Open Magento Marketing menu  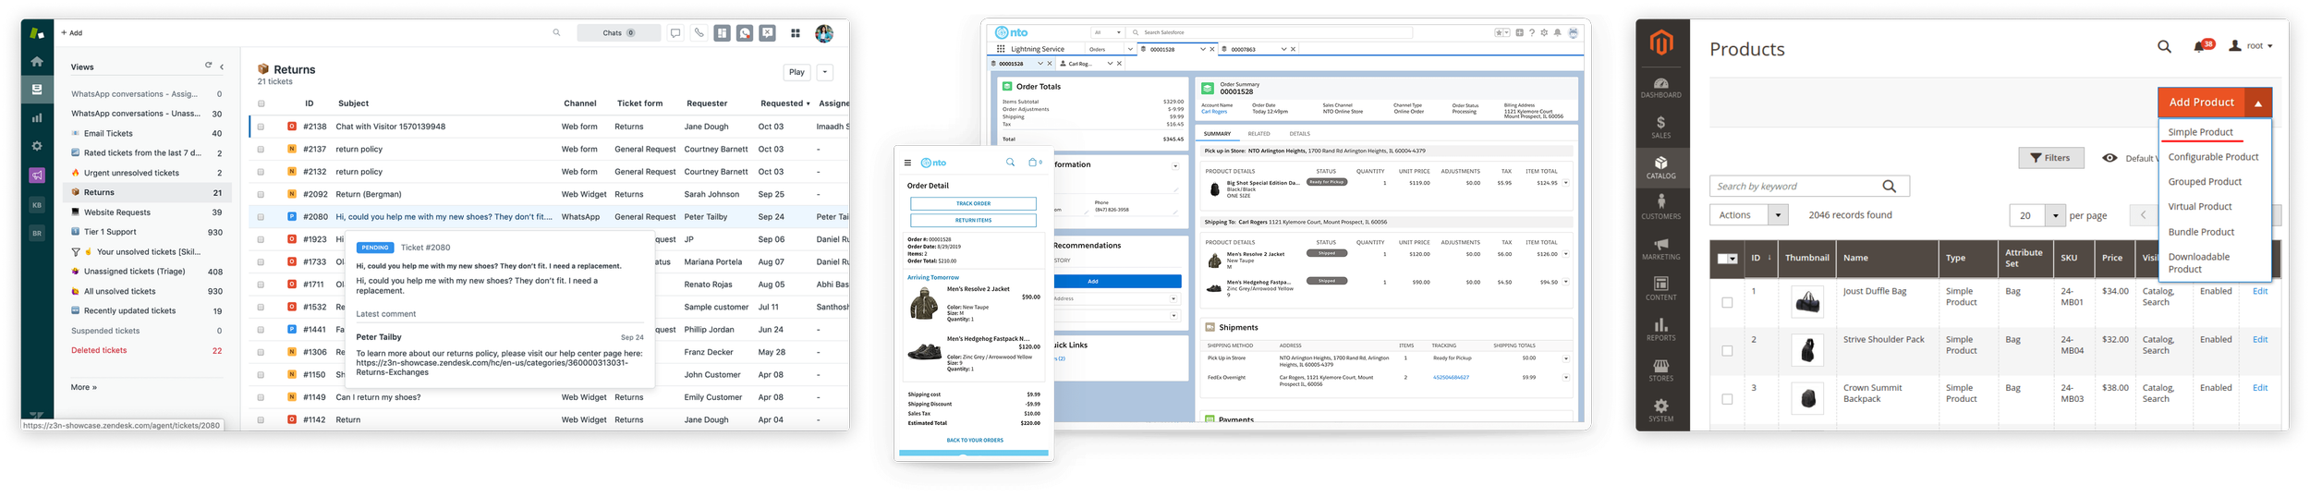[x=1661, y=249]
